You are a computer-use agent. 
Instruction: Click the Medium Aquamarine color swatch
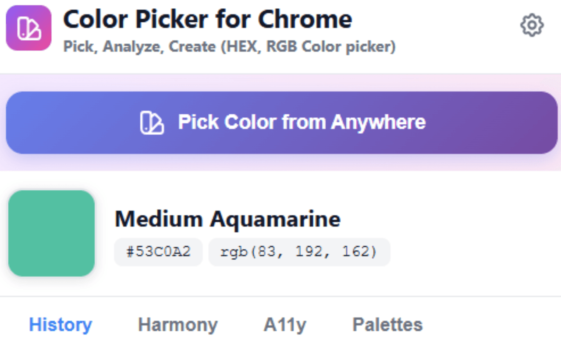pyautogui.click(x=51, y=233)
